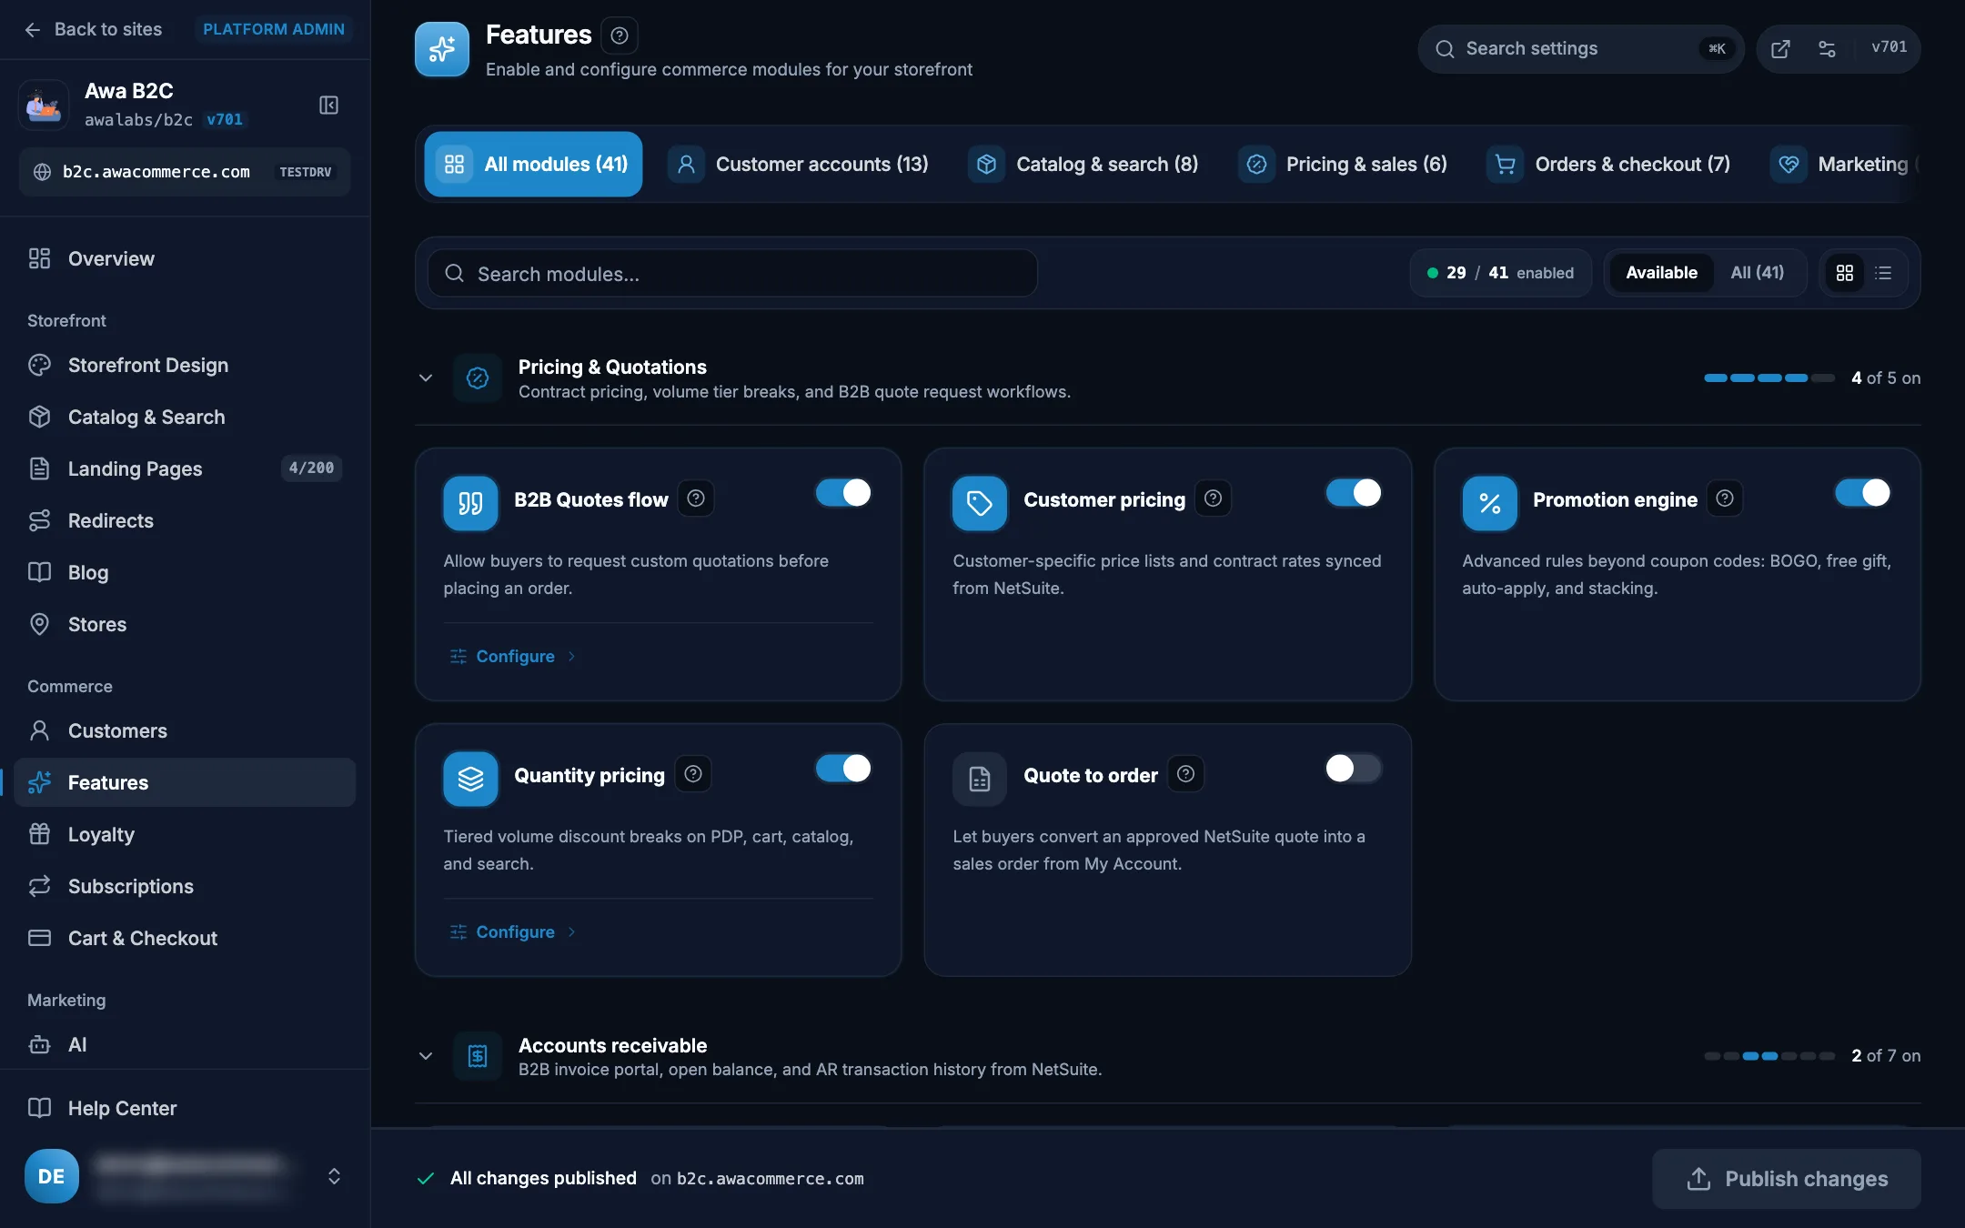1965x1228 pixels.
Task: Click the Features sparkle header icon
Action: [442, 49]
